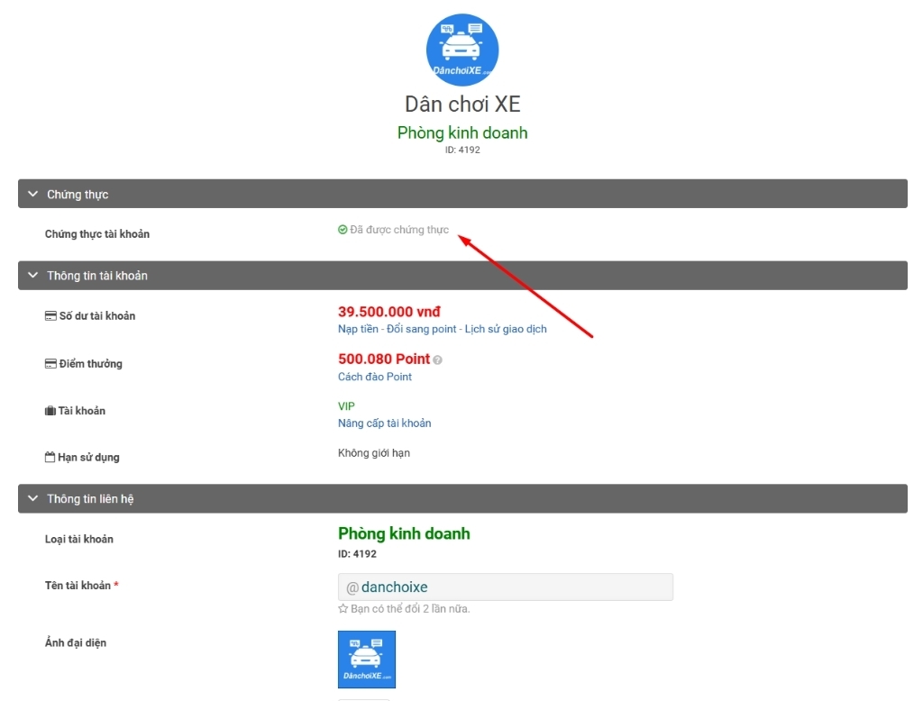Click Nâng cấp tài khoản link

384,423
